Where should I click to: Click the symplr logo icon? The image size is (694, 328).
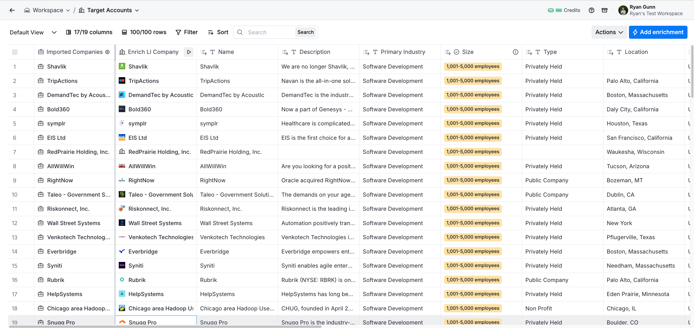pyautogui.click(x=122, y=123)
